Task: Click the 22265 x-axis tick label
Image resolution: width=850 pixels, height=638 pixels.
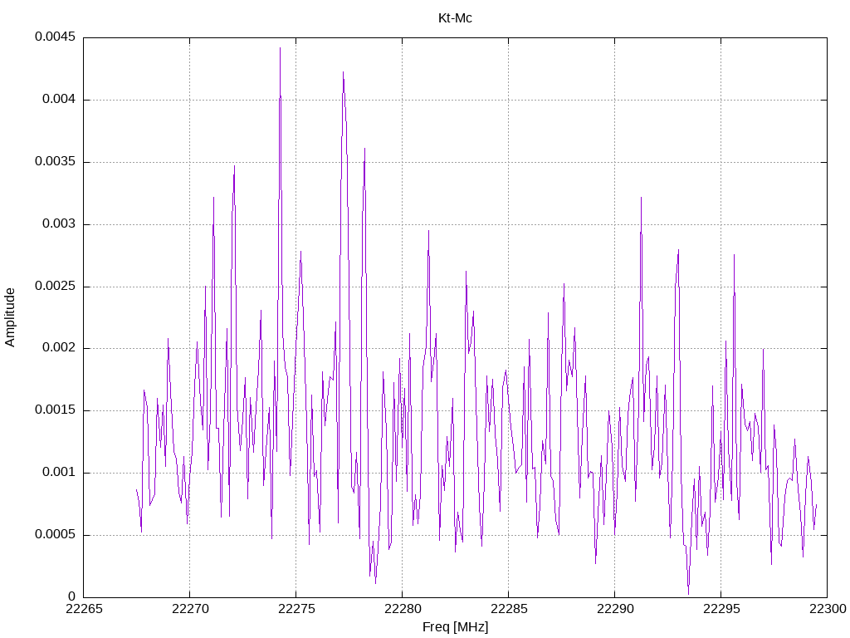Action: point(84,609)
